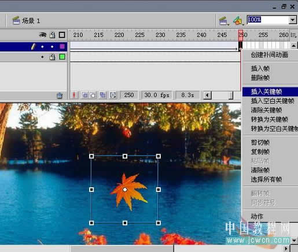This screenshot has width=298, height=252.
Task: Click frame 230 on the timeline ruler
Action: 160,35
